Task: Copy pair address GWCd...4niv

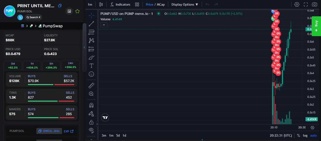Action: pos(49,131)
